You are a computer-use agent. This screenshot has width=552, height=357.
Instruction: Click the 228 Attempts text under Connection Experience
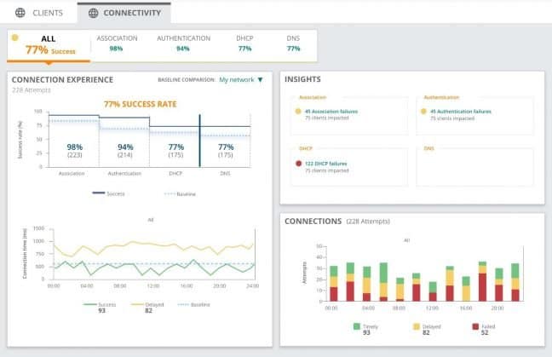(x=32, y=90)
